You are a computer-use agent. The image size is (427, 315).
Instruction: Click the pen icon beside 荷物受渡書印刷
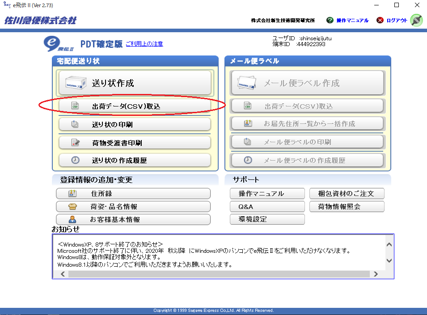tap(75, 143)
